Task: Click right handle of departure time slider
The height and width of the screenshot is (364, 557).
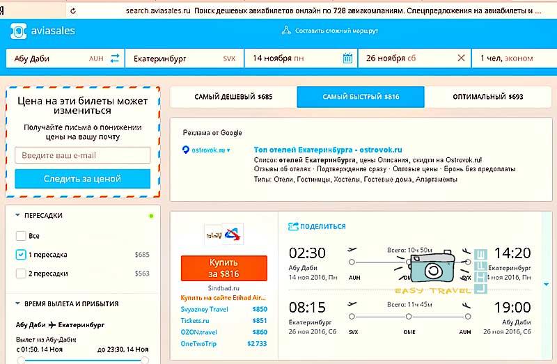Action: tap(145, 361)
